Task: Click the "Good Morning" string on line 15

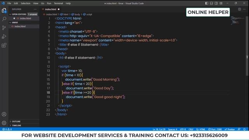Action: pyautogui.click(x=105, y=79)
